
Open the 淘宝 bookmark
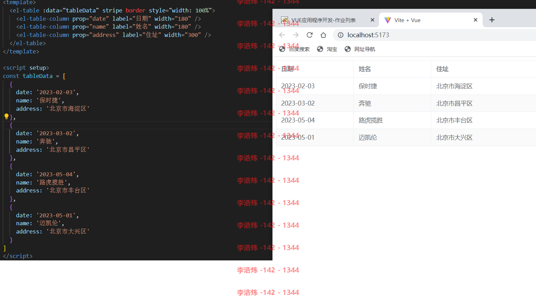tap(327, 49)
